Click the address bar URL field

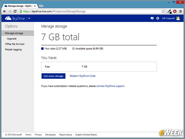tap(92, 11)
